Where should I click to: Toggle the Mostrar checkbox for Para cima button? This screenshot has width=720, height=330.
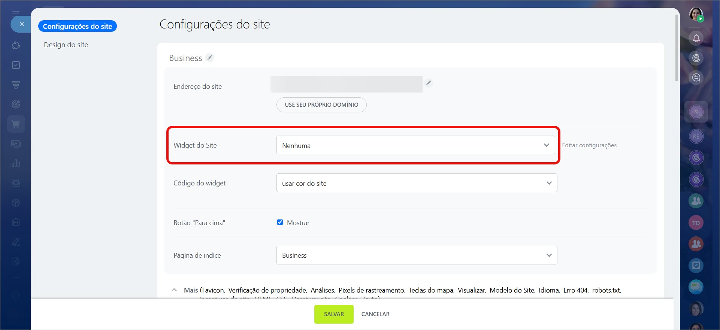pyautogui.click(x=280, y=222)
